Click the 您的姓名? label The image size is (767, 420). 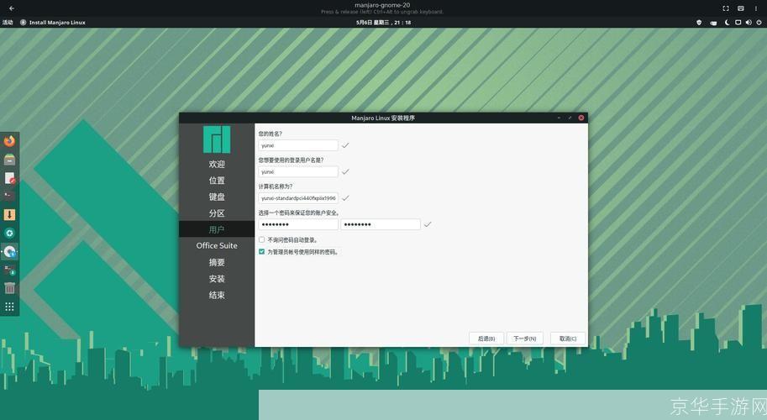[x=270, y=134]
